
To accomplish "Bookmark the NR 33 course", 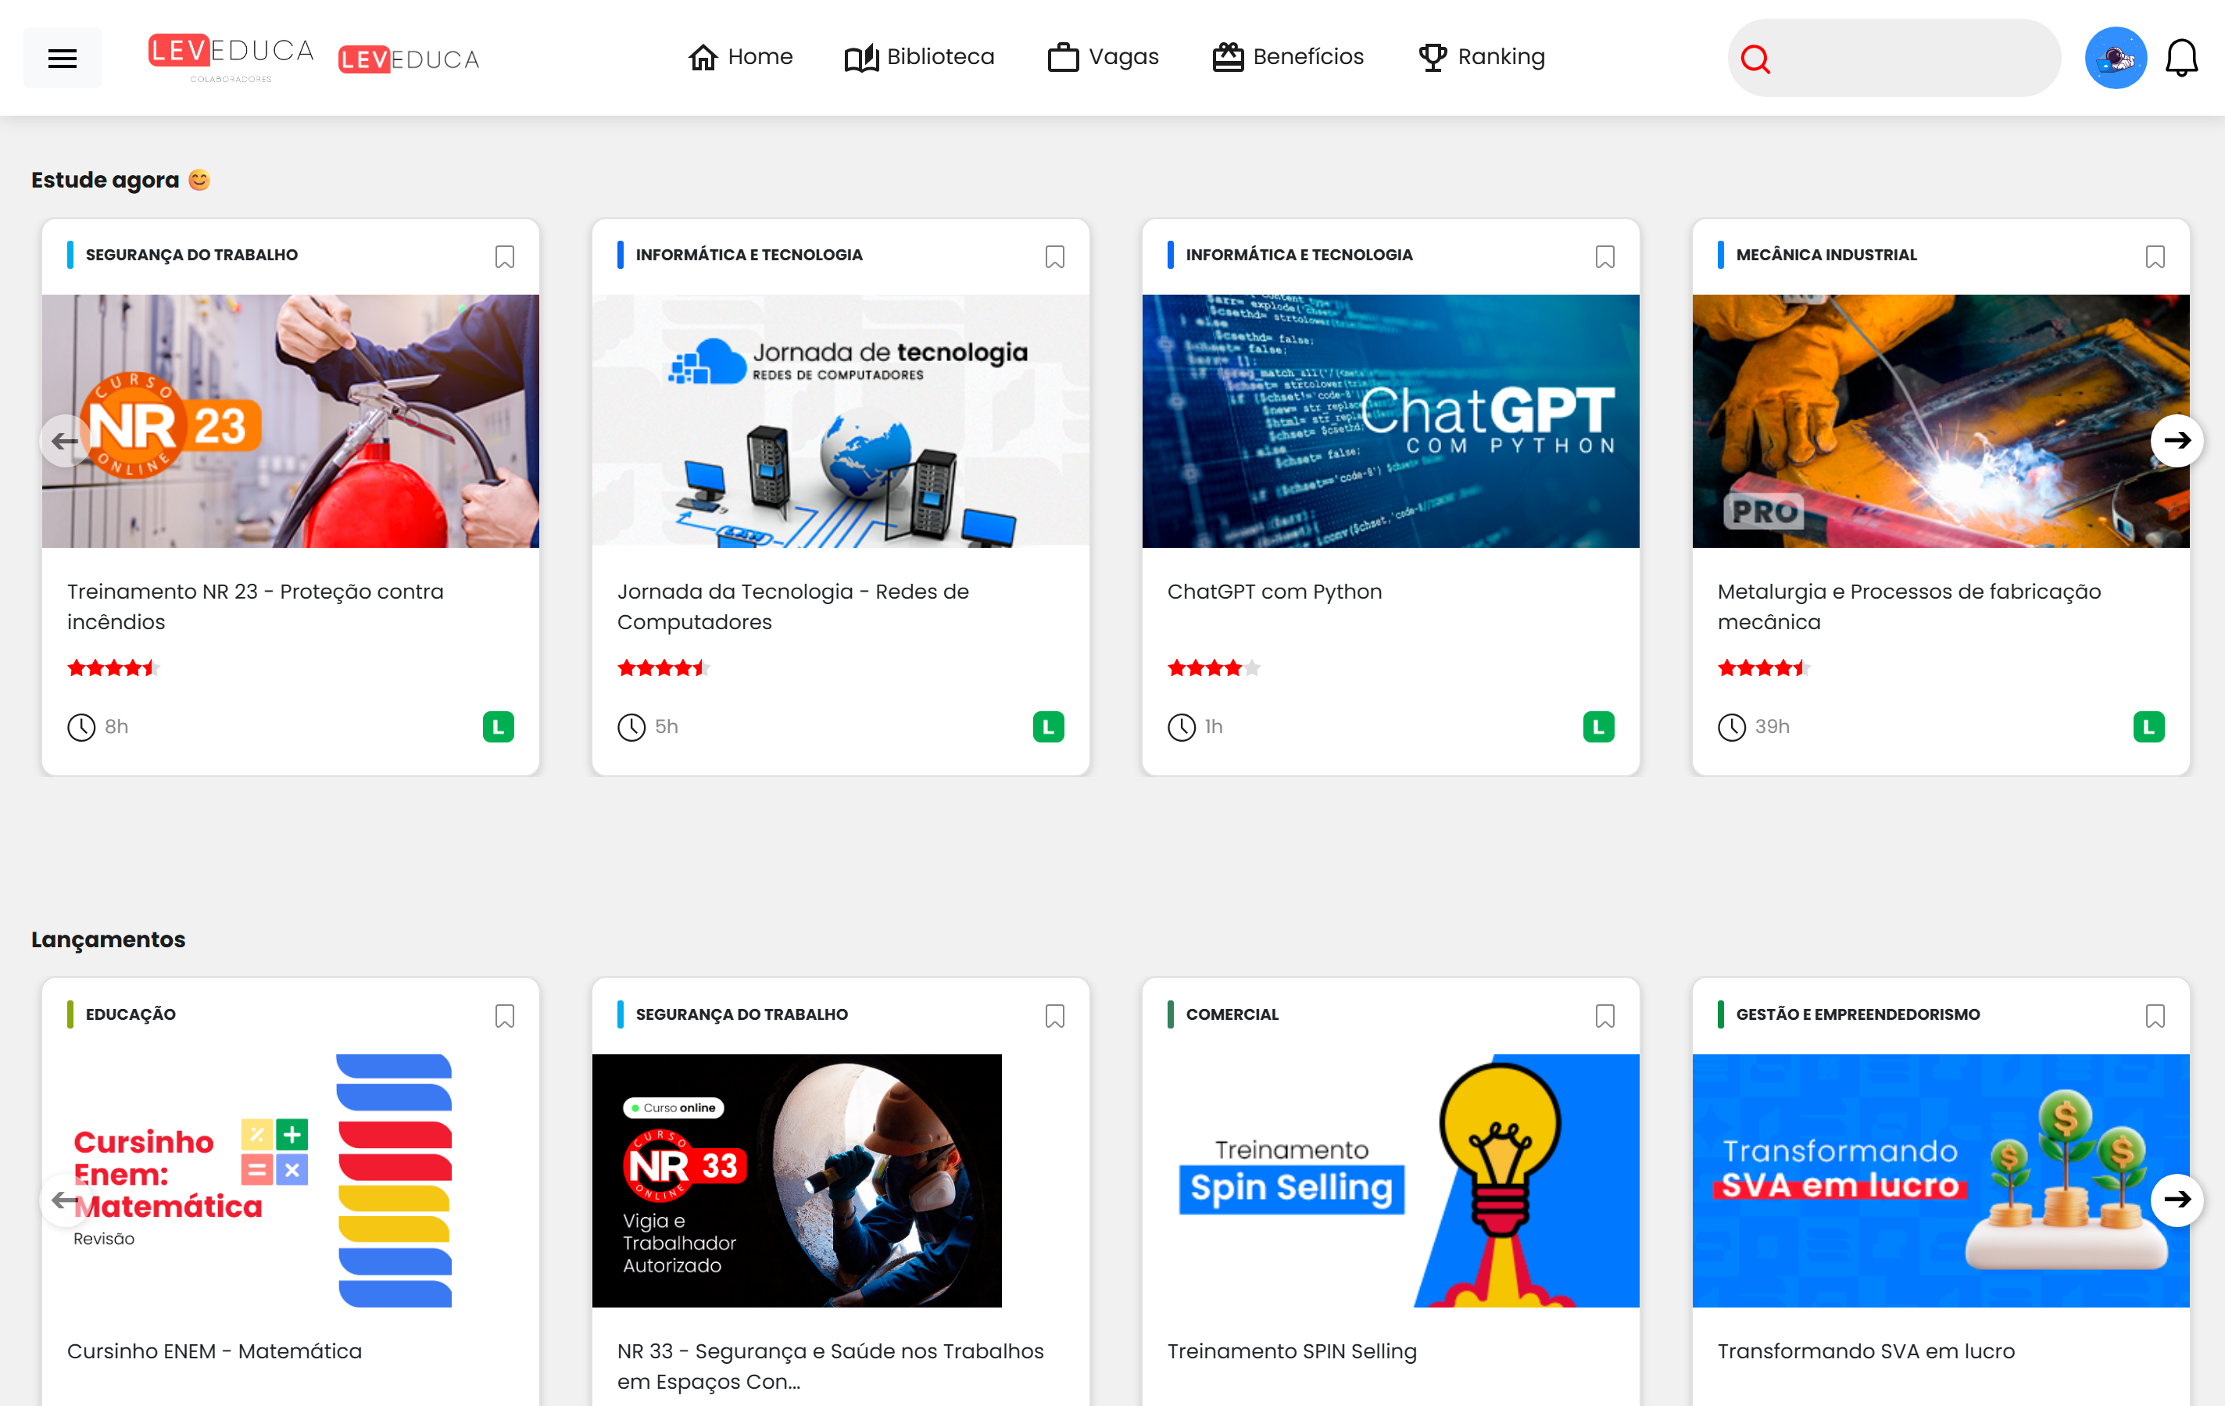I will point(1054,1015).
